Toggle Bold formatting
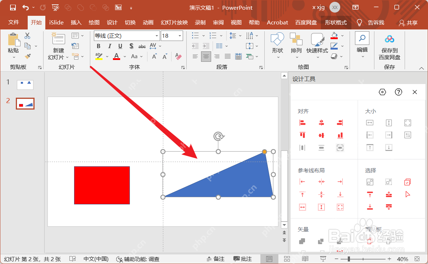The width and height of the screenshot is (428, 264). click(99, 46)
